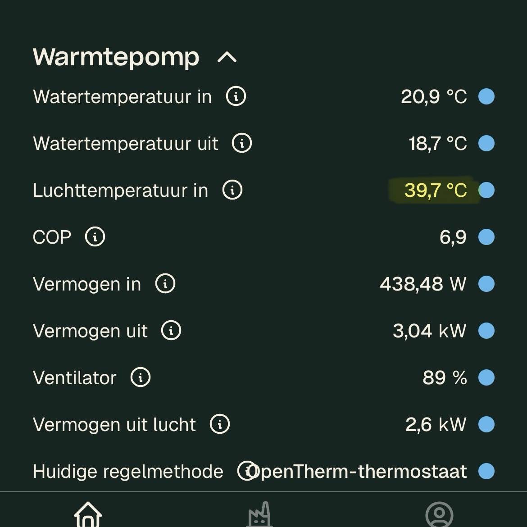The height and width of the screenshot is (527, 527).
Task: Show info for Huidige regelmethode
Action: coord(245,471)
